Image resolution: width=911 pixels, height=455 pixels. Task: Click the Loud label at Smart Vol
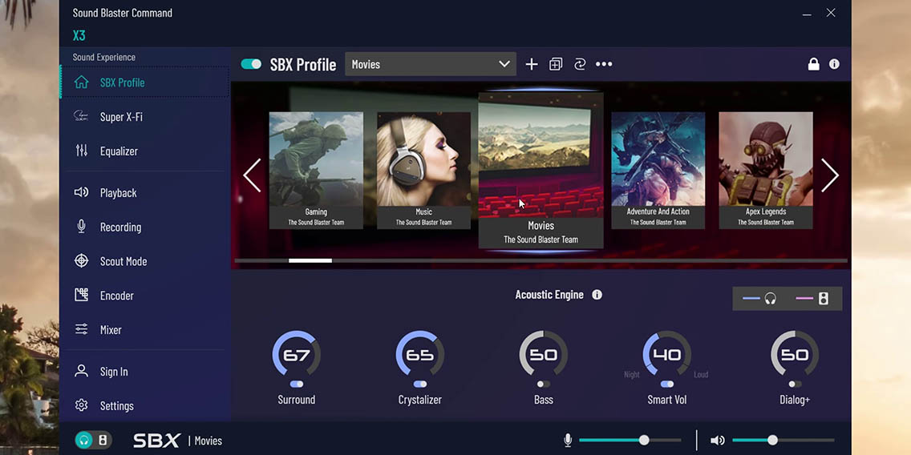pyautogui.click(x=701, y=374)
